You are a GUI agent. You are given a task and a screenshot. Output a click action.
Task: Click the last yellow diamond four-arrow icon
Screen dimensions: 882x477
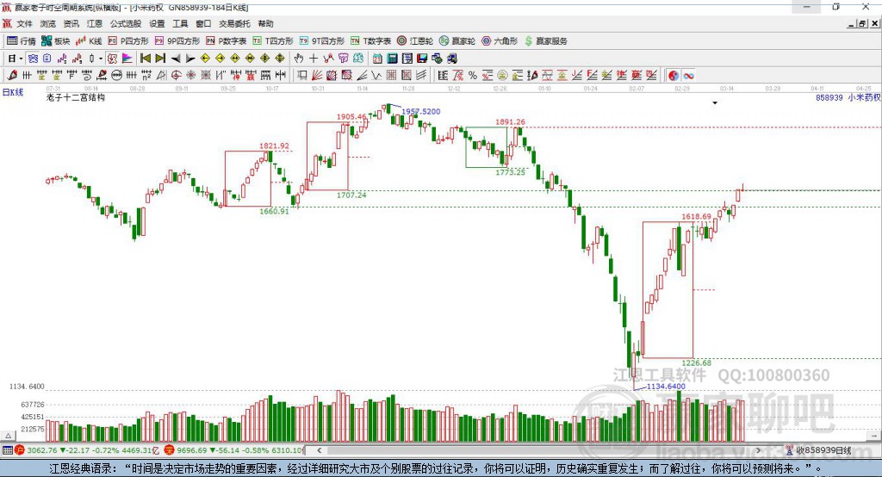click(x=280, y=59)
